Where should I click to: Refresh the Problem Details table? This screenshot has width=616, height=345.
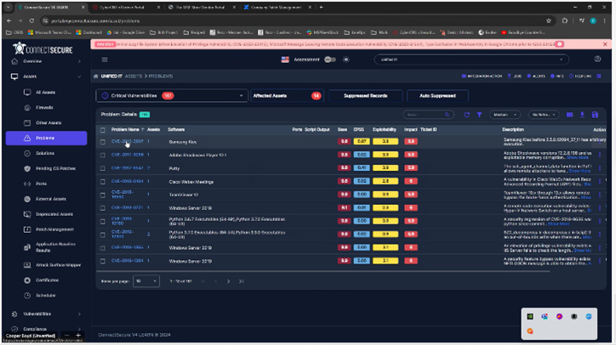click(x=467, y=115)
